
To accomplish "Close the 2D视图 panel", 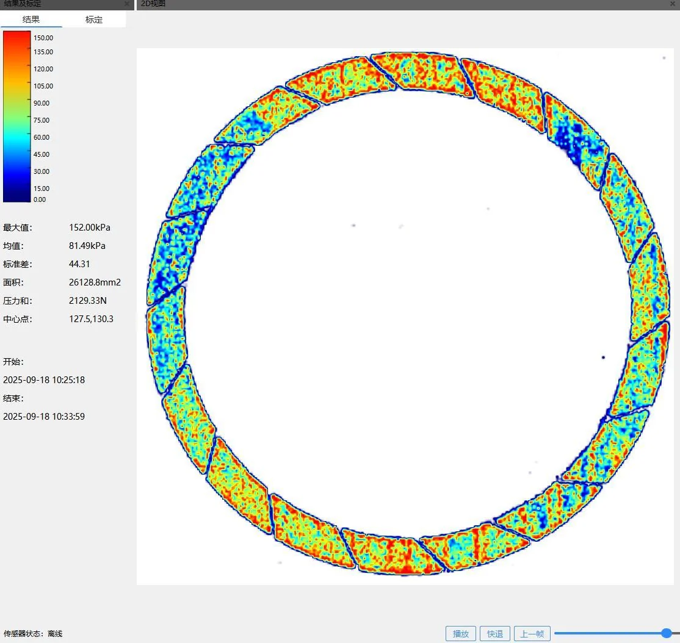I will click(x=673, y=4).
